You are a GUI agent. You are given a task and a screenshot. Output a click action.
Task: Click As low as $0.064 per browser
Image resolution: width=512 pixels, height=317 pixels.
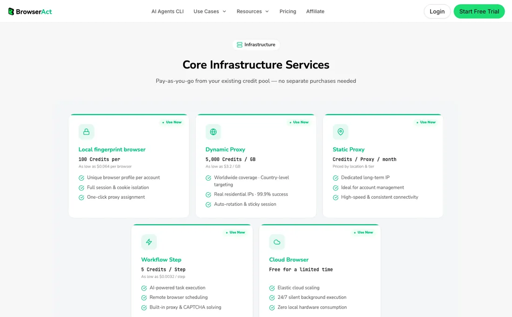(105, 167)
